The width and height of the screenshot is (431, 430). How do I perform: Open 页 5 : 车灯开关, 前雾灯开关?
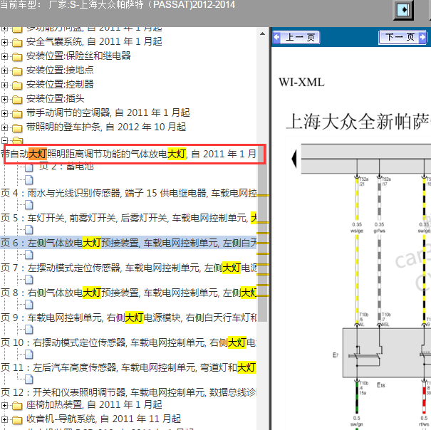tap(128, 218)
